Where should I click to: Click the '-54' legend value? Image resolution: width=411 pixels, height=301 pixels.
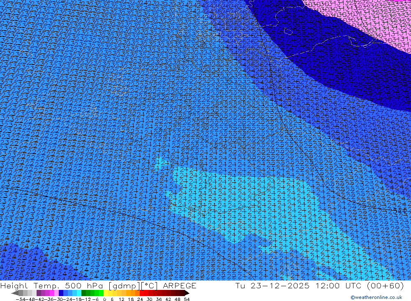pyautogui.click(x=21, y=299)
